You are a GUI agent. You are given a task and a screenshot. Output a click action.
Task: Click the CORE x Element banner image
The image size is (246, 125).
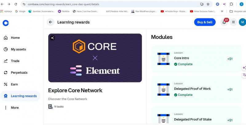(x=95, y=58)
